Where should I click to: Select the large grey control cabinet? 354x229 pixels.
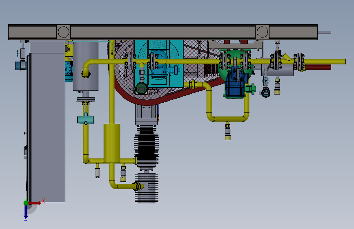(48, 128)
